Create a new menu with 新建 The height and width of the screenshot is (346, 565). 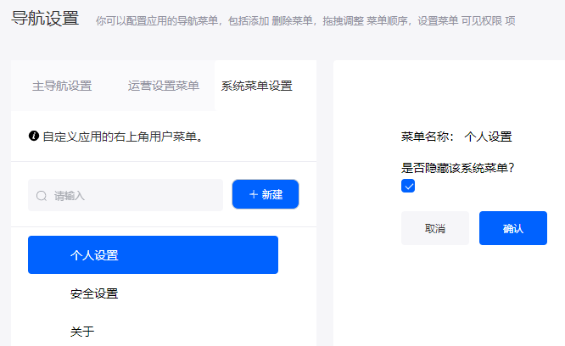pos(266,194)
